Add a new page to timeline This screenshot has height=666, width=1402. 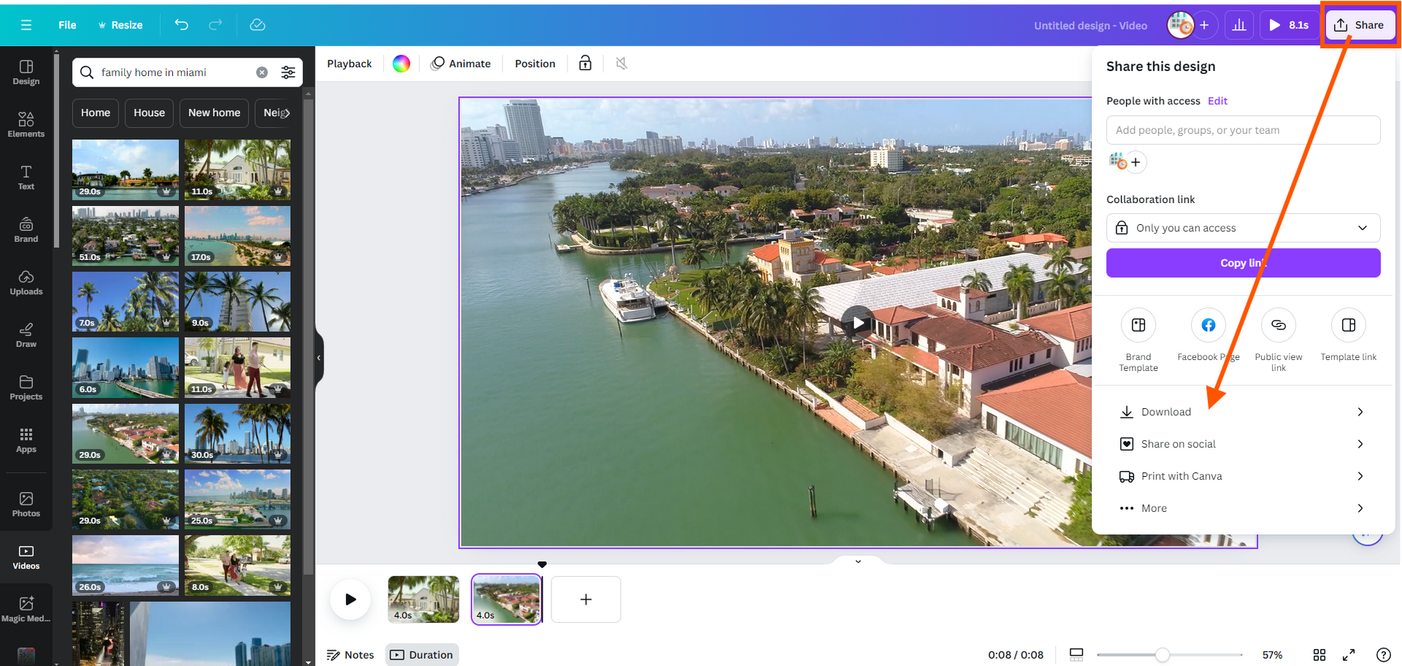pyautogui.click(x=586, y=600)
